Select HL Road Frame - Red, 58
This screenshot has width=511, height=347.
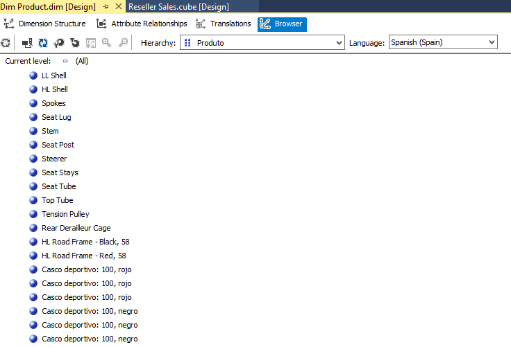pyautogui.click(x=84, y=256)
